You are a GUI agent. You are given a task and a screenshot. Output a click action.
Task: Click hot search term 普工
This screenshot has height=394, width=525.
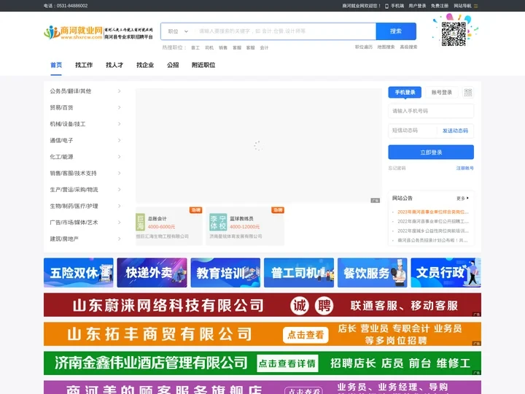click(195, 48)
